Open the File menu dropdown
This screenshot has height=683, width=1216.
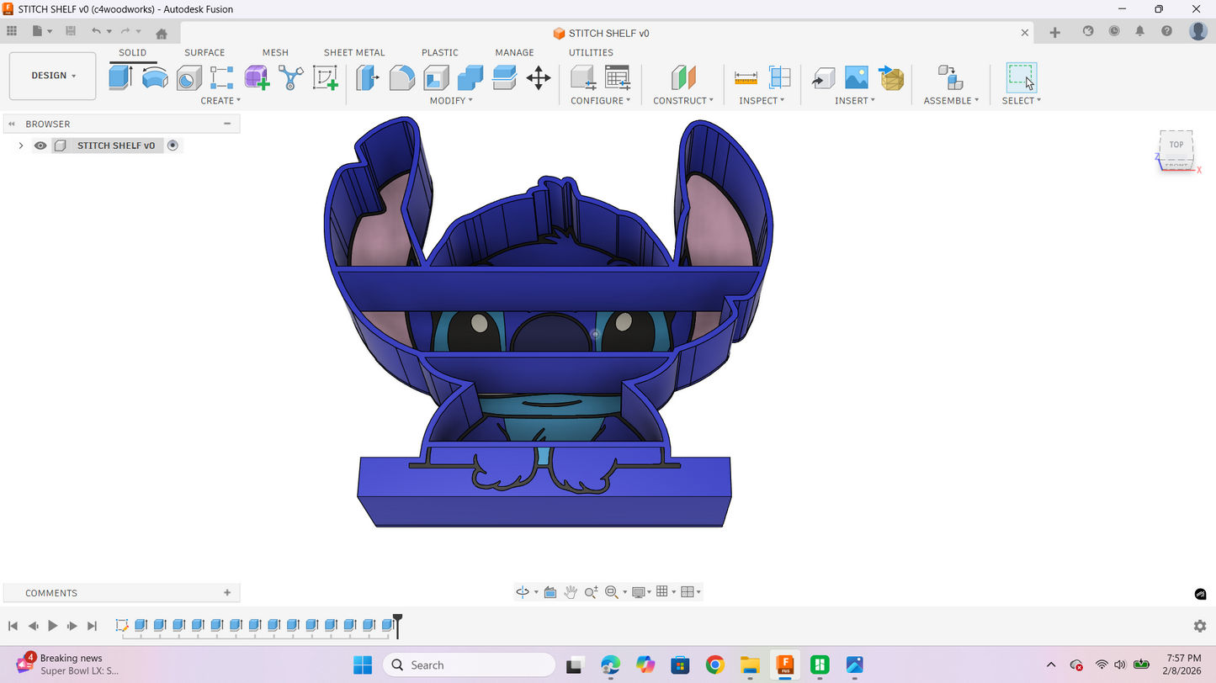42,31
